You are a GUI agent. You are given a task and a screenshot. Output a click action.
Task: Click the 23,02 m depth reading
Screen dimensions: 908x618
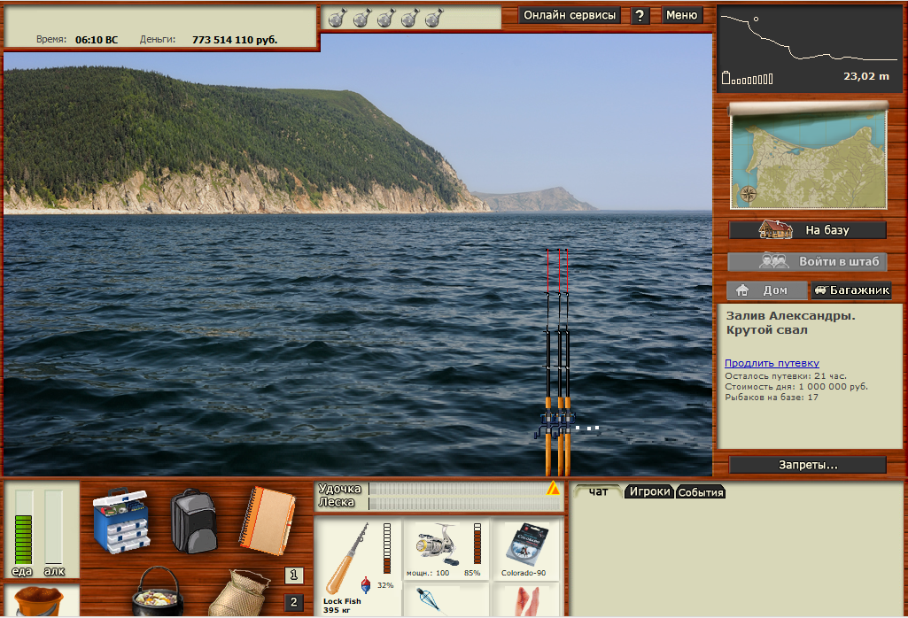865,76
